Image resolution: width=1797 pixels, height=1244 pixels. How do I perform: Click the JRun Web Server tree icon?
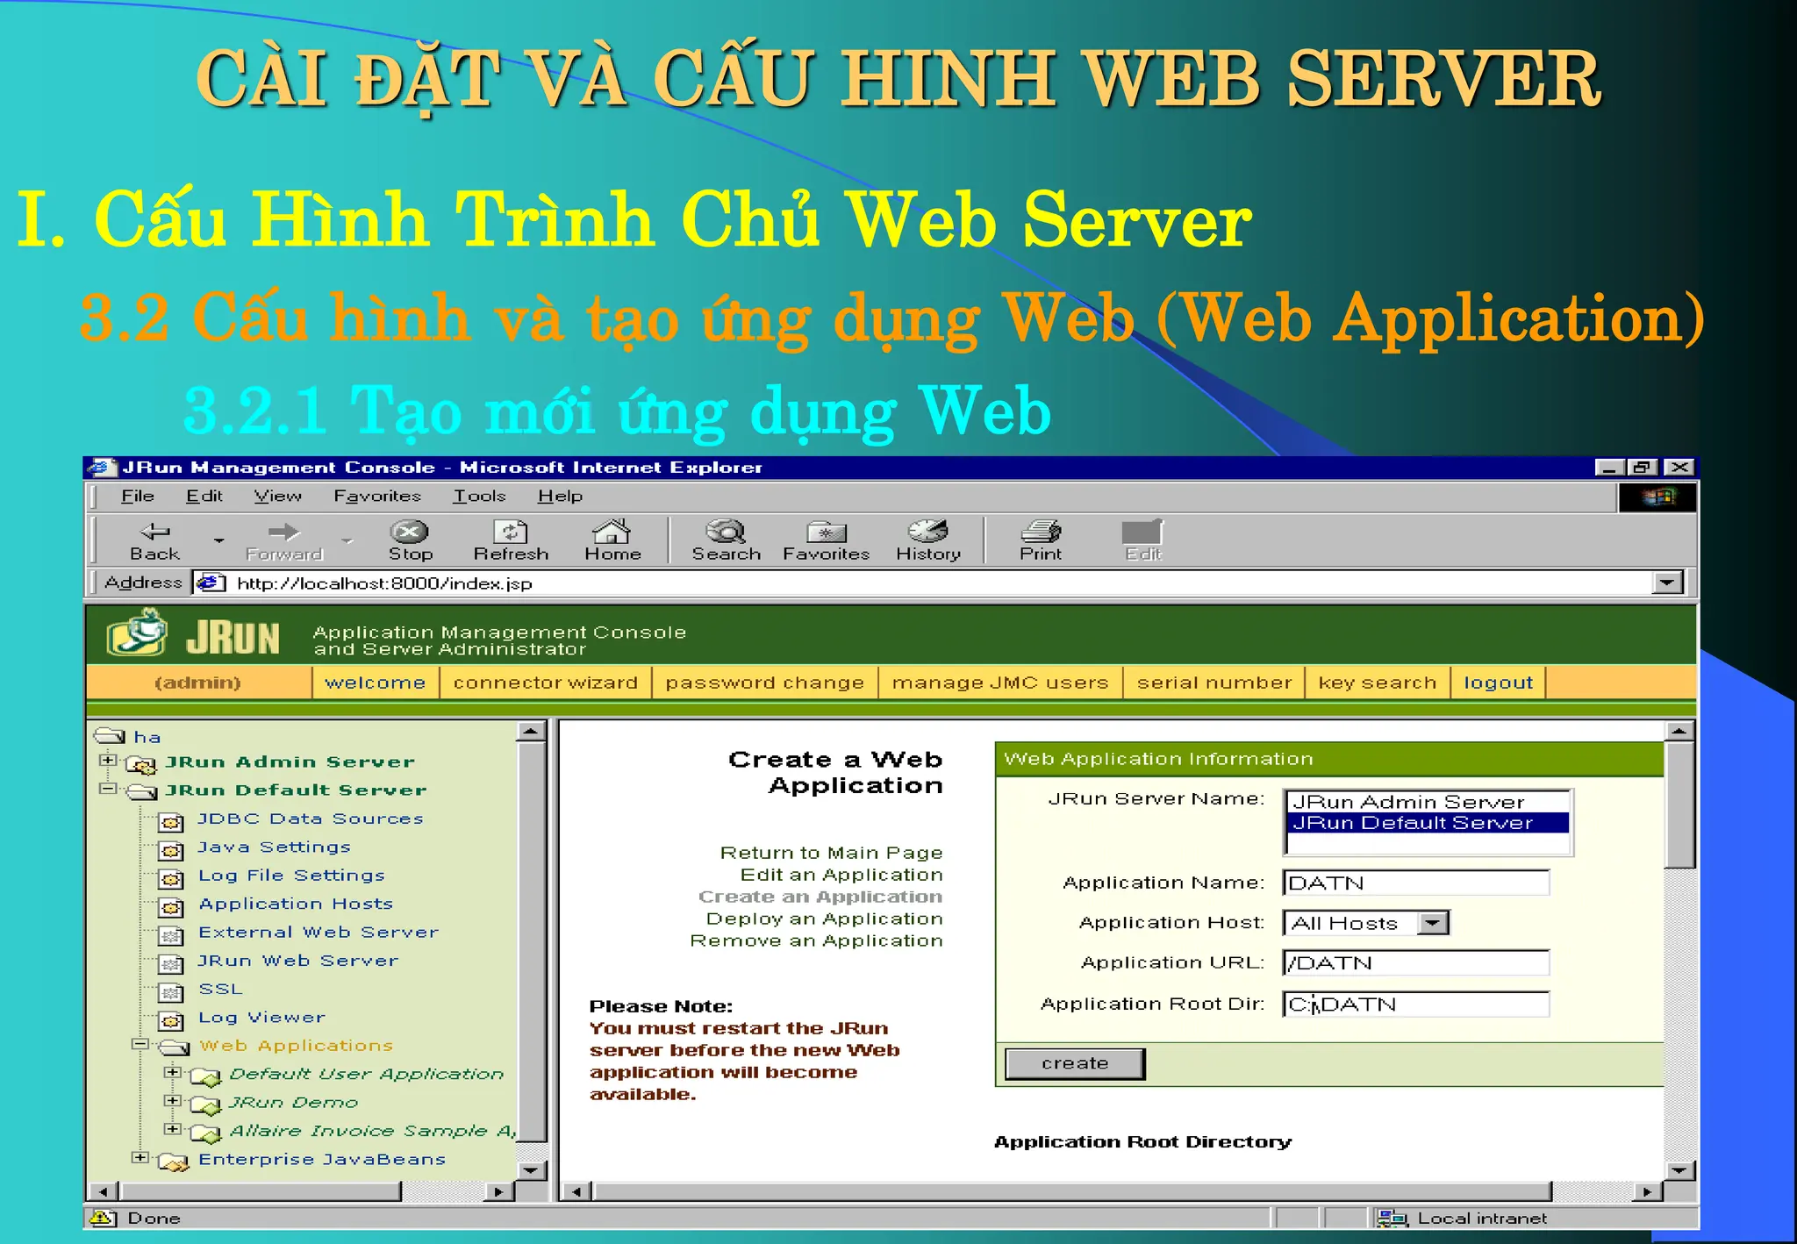click(171, 964)
